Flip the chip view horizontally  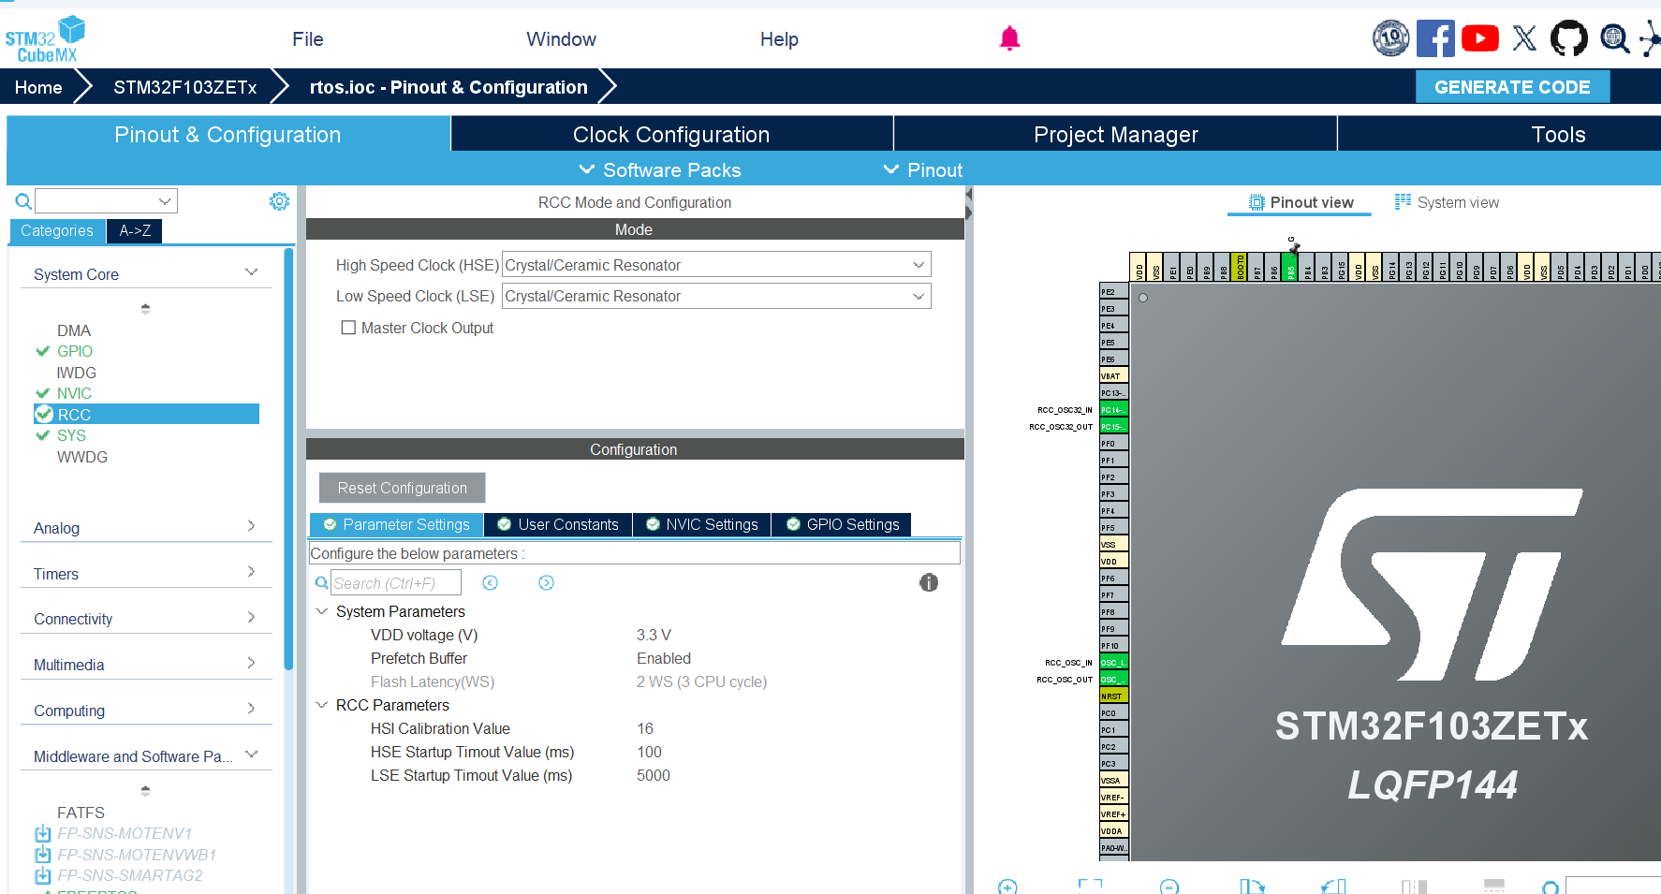[x=1414, y=887]
